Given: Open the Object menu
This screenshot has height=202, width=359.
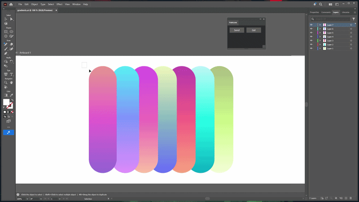Looking at the screenshot, I should click(x=35, y=4).
